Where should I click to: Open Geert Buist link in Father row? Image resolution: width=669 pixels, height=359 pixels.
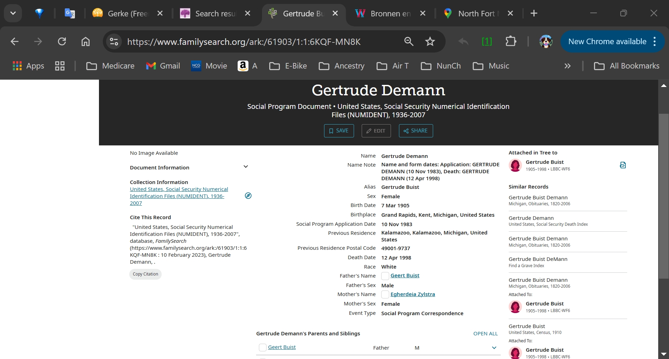282,347
